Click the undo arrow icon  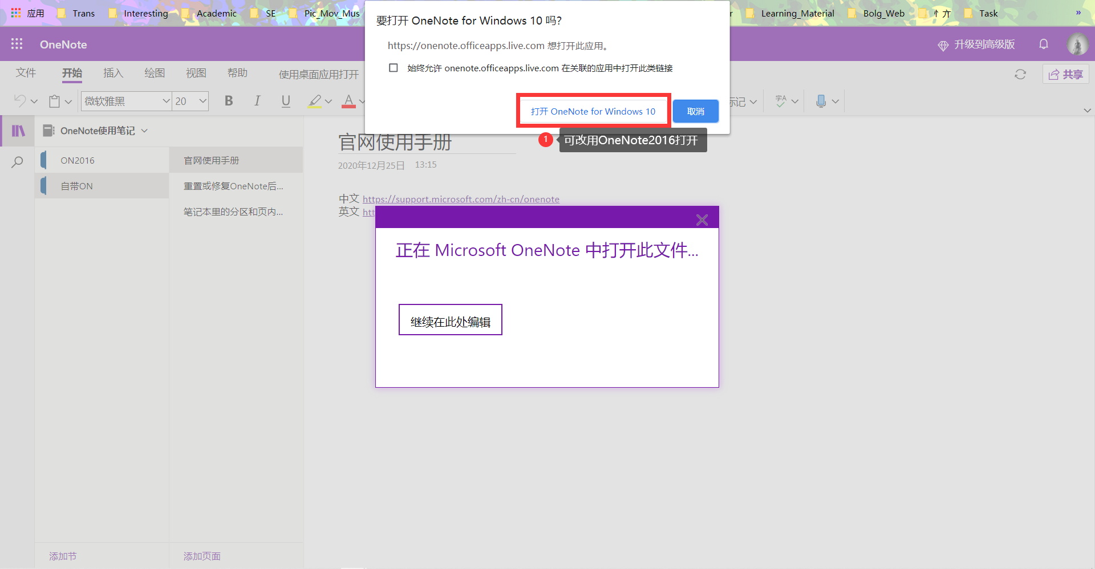(x=19, y=101)
